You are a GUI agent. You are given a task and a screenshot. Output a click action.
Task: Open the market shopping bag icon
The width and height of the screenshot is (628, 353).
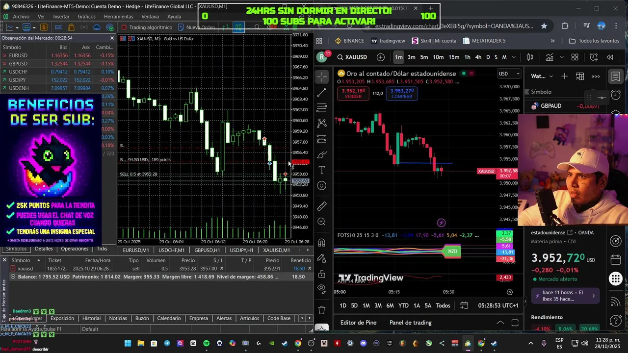[72, 27]
